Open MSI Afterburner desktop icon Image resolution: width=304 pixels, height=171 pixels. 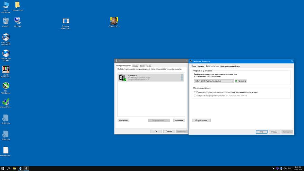point(6,86)
